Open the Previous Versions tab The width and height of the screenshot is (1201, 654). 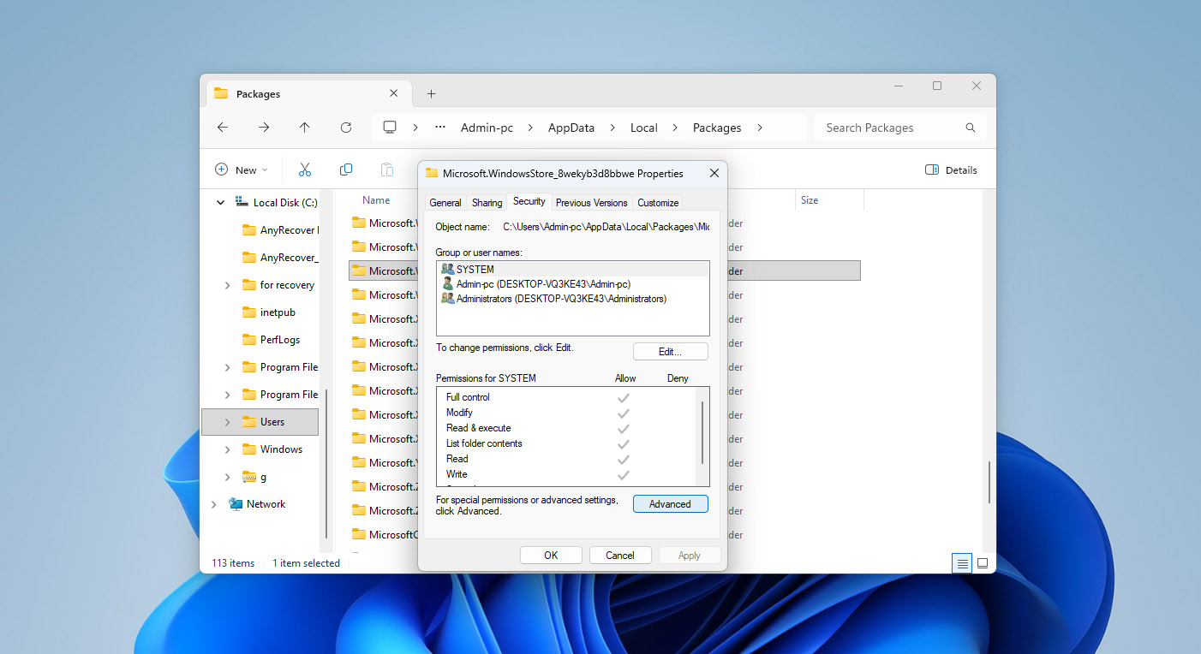[591, 203]
